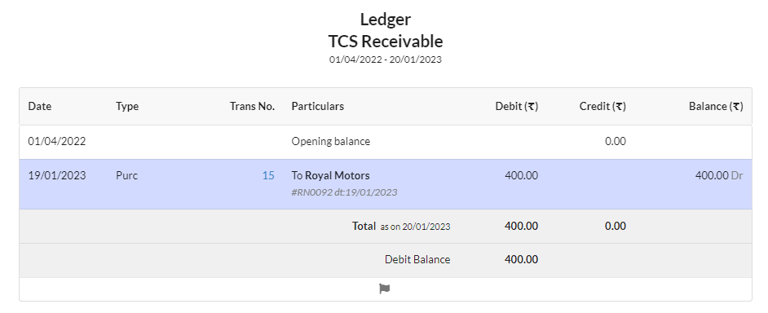Click the opening balance 0.00 credit value
This screenshot has height=313, width=768.
coord(616,142)
